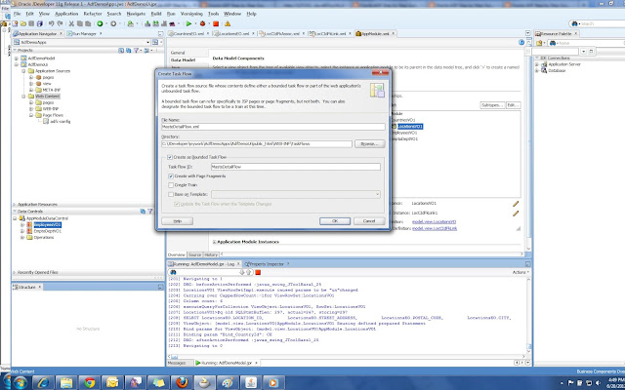
Task: Open the model.view.LocationsVO definition link
Action: 434,221
